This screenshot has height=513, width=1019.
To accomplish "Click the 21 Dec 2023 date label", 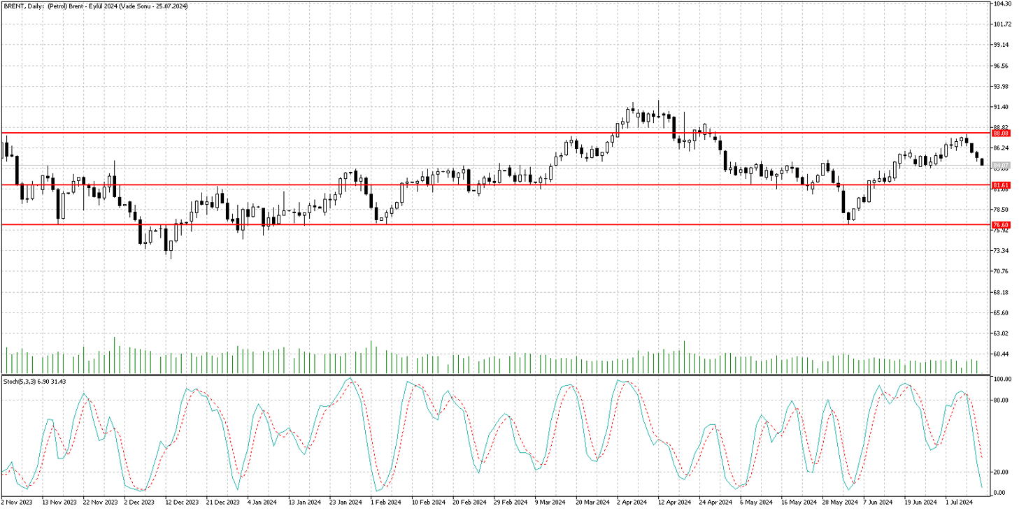I will (223, 502).
